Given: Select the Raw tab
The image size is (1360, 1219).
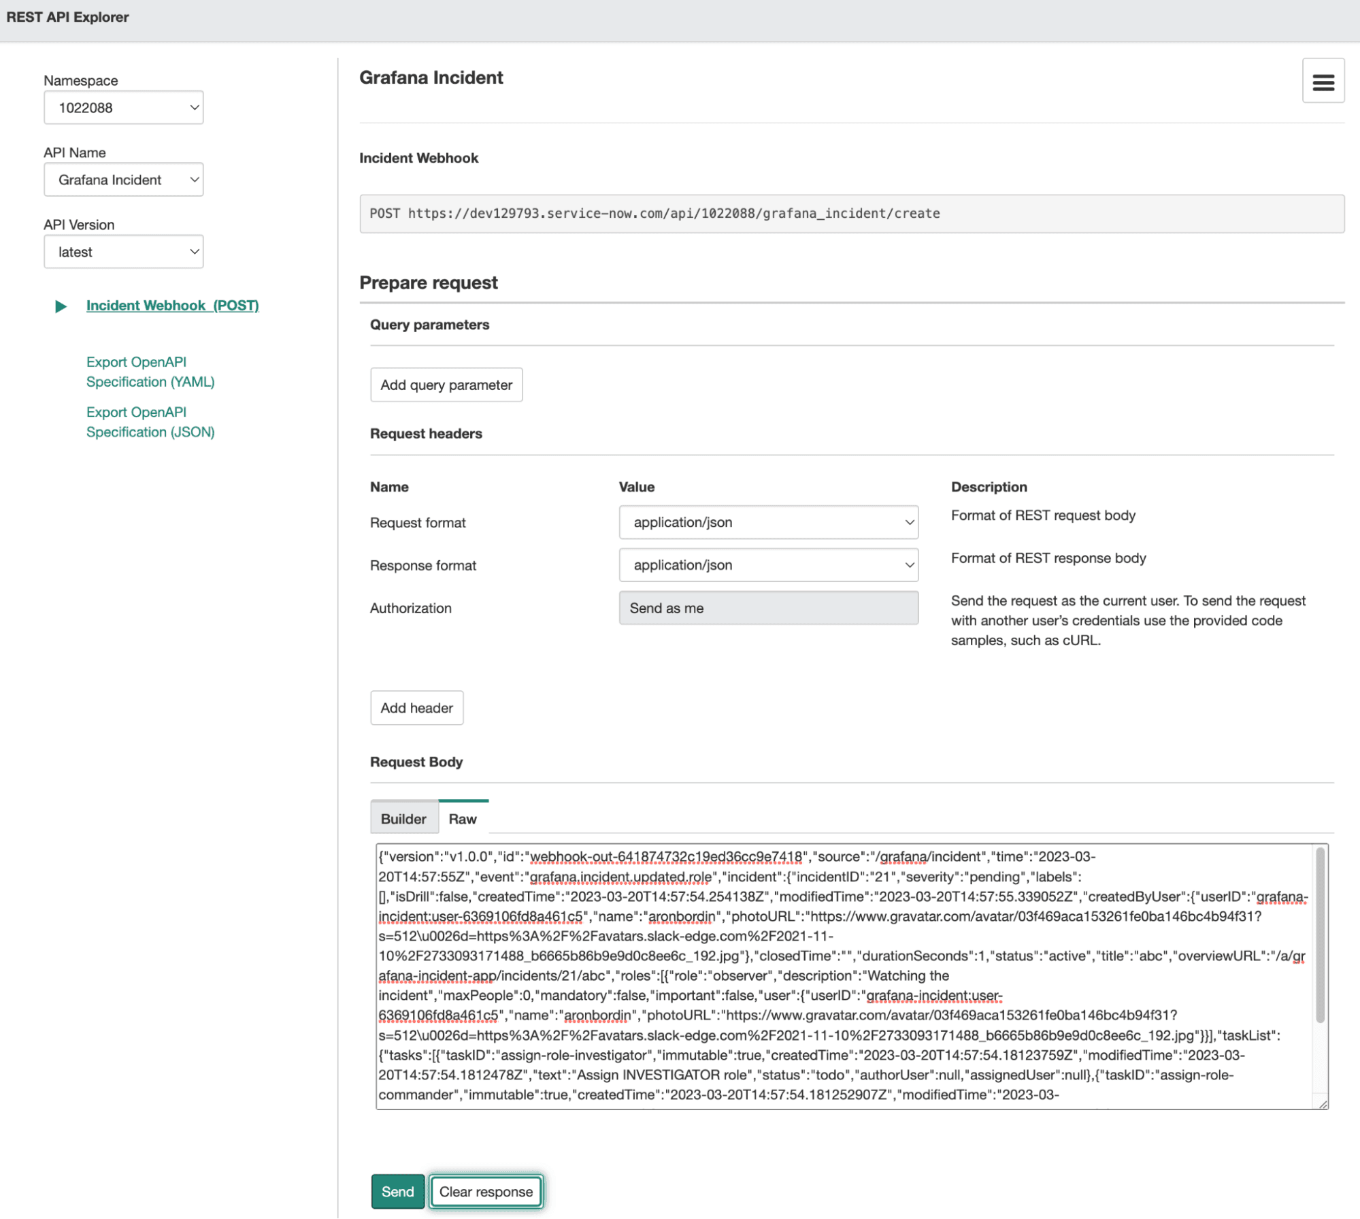Looking at the screenshot, I should [x=463, y=818].
